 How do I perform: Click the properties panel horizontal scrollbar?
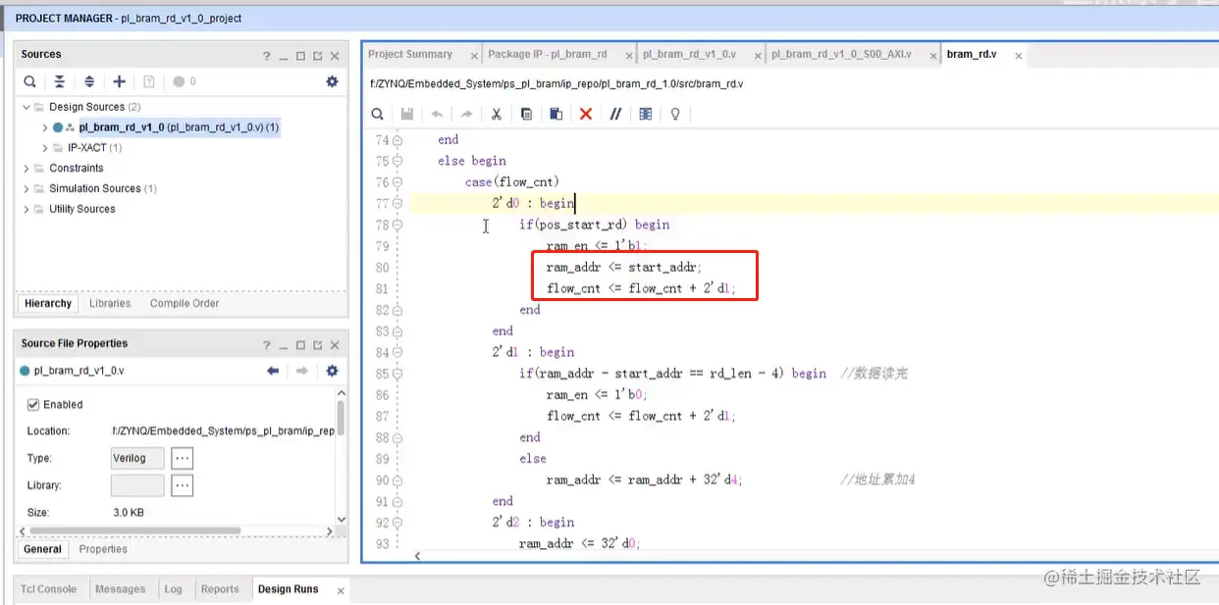134,530
